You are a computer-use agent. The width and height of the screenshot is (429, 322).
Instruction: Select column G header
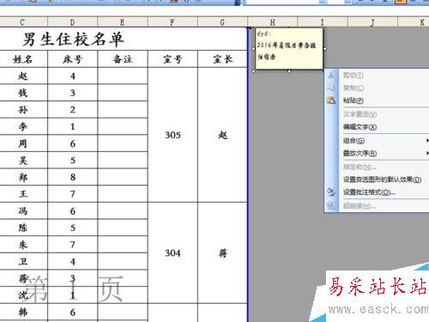tap(222, 22)
